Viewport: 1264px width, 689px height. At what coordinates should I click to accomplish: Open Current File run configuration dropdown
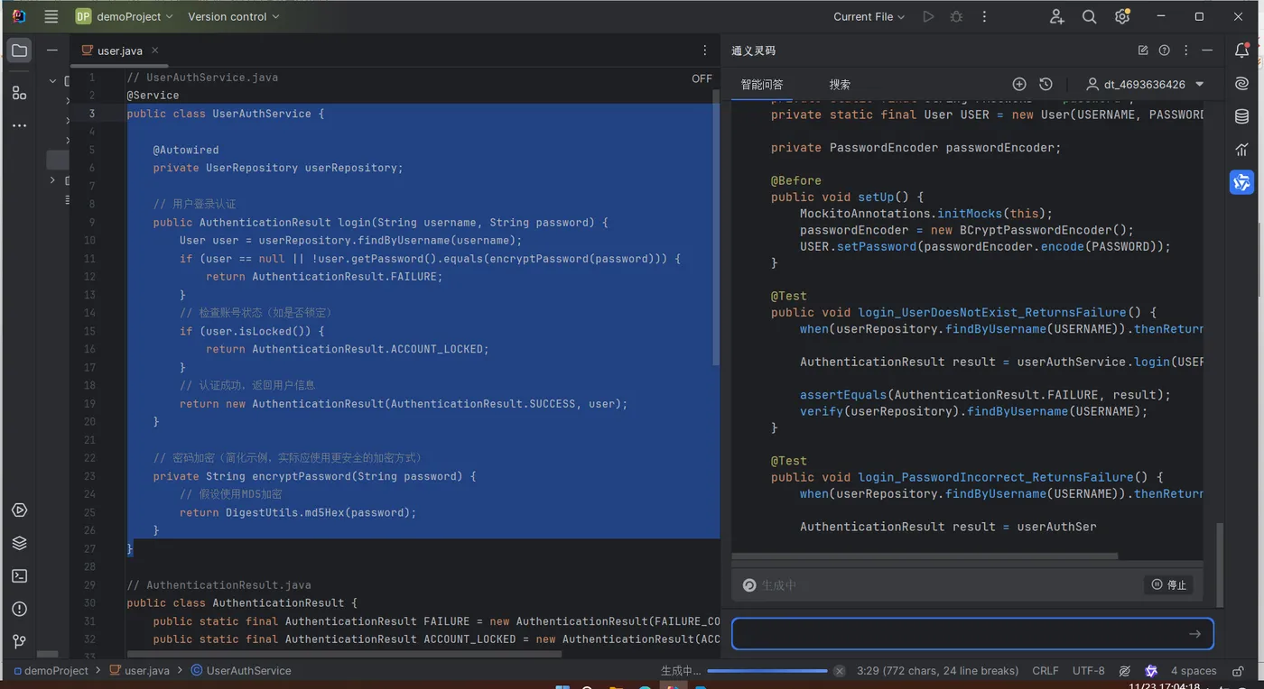pos(869,16)
